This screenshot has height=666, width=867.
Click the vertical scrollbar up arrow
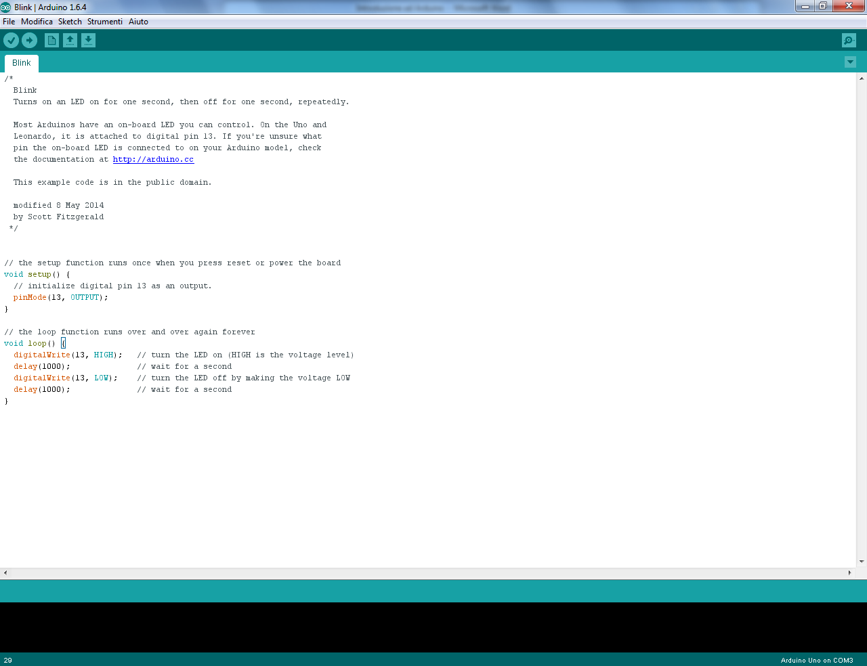(x=862, y=78)
